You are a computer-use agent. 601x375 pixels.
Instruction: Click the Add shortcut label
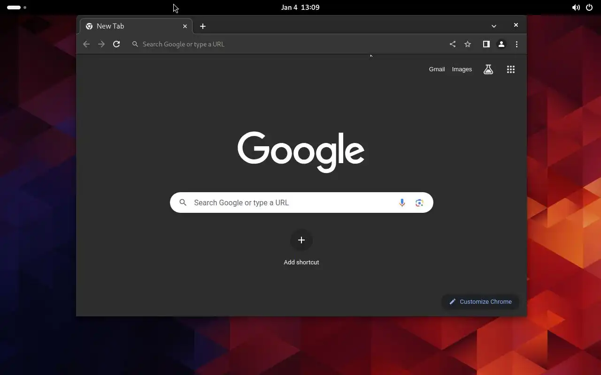[301, 262]
